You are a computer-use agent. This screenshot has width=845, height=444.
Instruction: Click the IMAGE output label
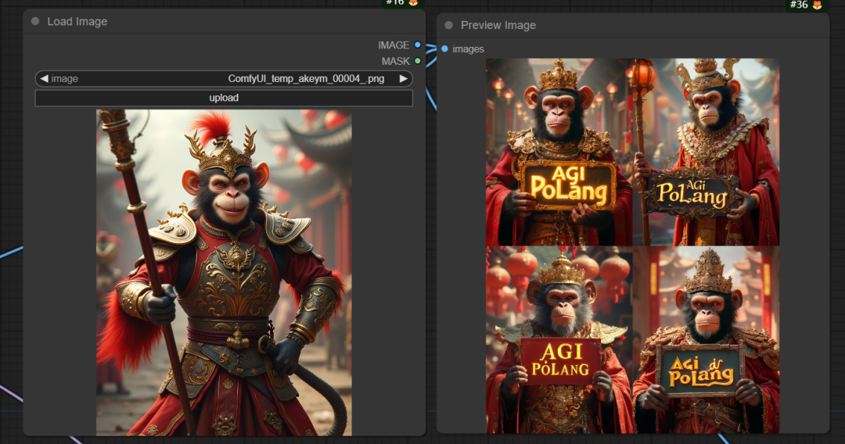click(394, 45)
